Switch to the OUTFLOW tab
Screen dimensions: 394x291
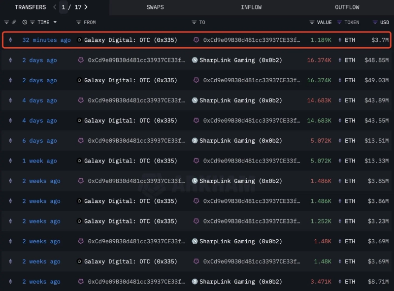pyautogui.click(x=347, y=7)
